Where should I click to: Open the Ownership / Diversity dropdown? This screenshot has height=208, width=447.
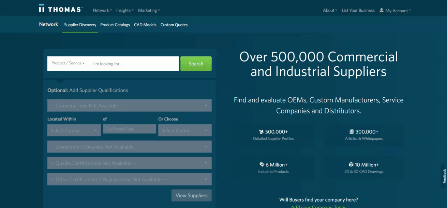(130, 147)
